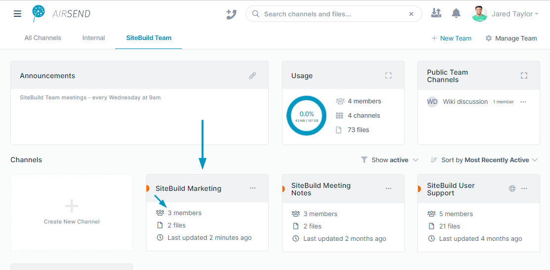Focus the Search channels and files field
The image size is (550, 270).
point(333,14)
